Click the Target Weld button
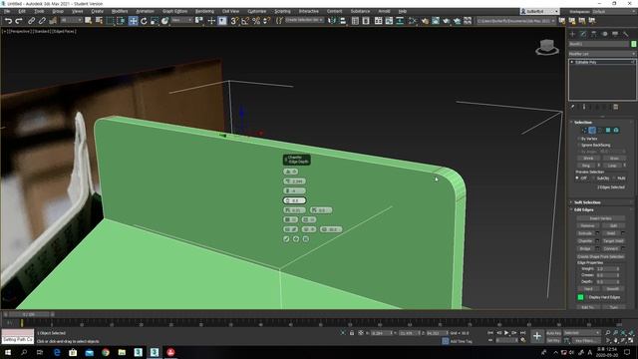This screenshot has width=638, height=359. pyautogui.click(x=613, y=241)
